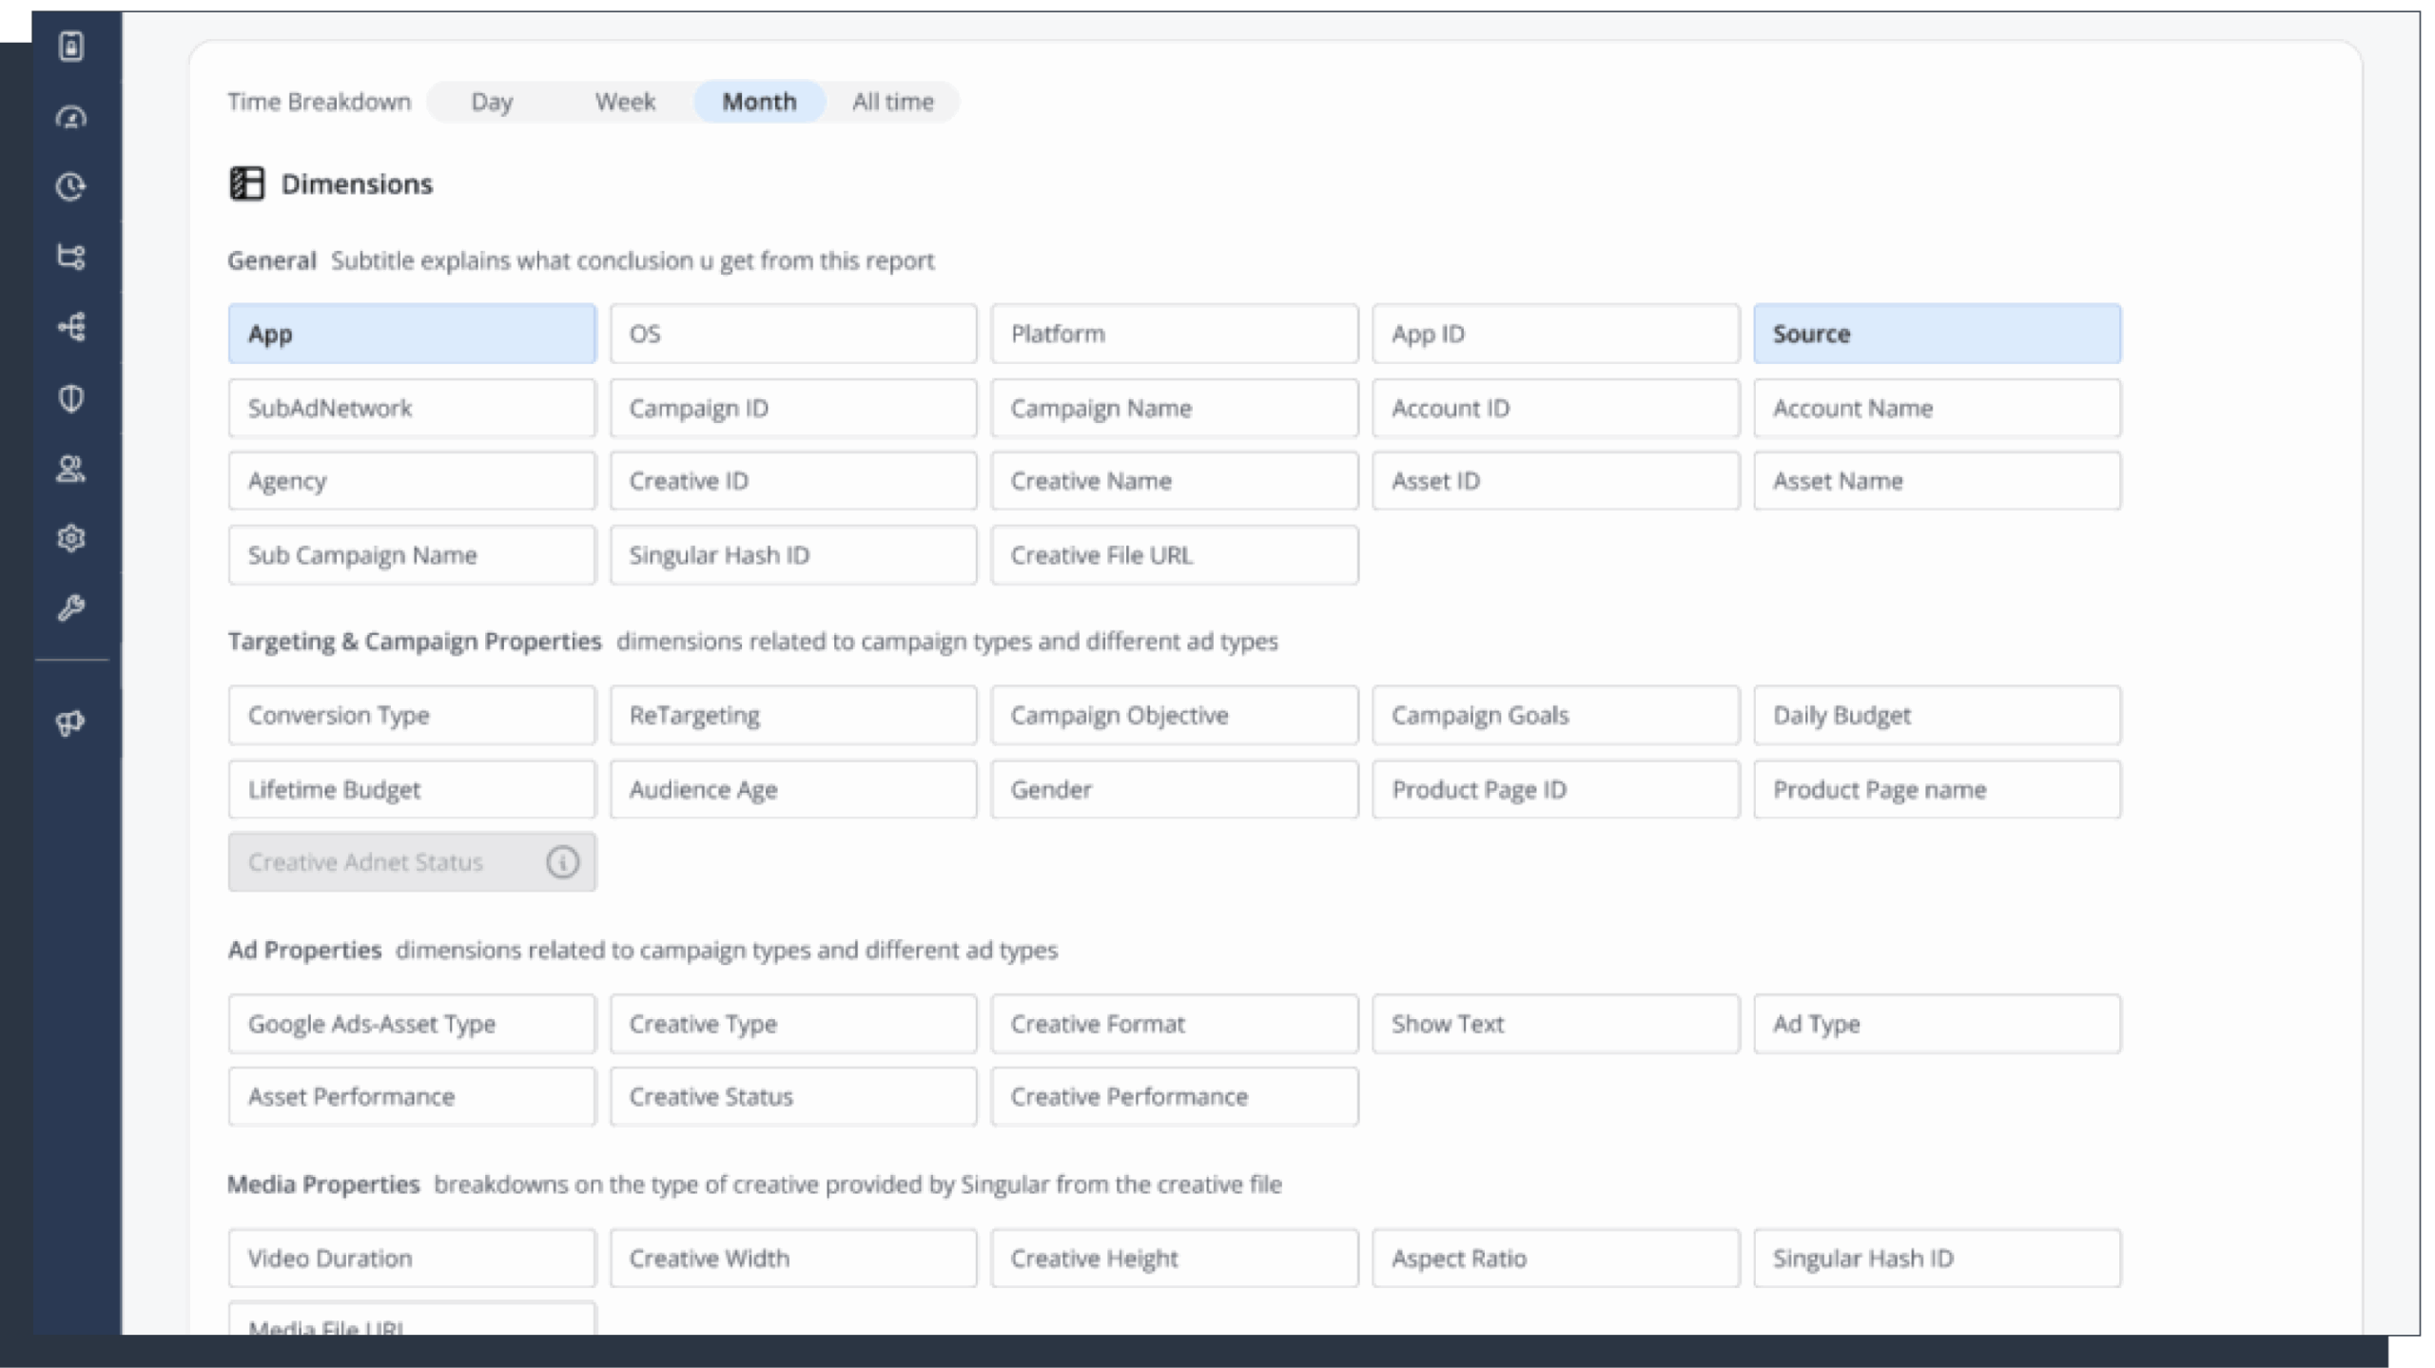2435x1368 pixels.
Task: Enable the Conversion Type dimension
Action: (x=412, y=715)
